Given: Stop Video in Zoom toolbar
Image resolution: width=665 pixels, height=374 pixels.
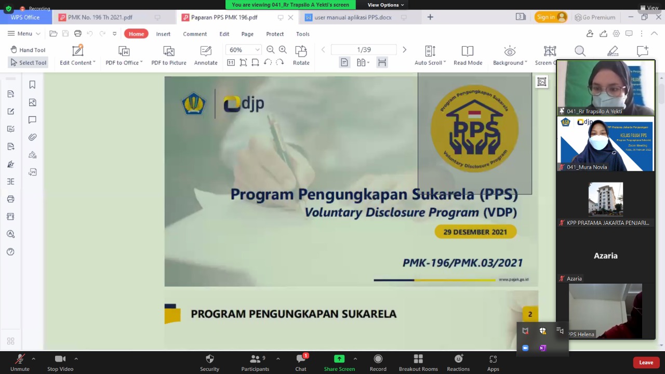Looking at the screenshot, I should (60, 362).
